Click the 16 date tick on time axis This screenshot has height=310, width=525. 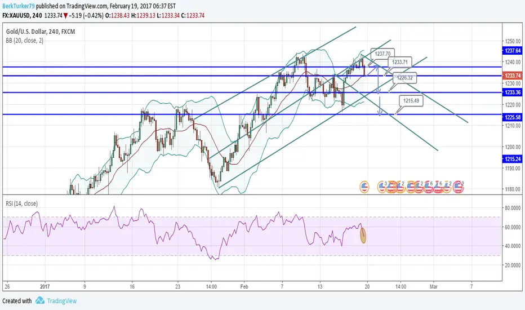coord(132,286)
